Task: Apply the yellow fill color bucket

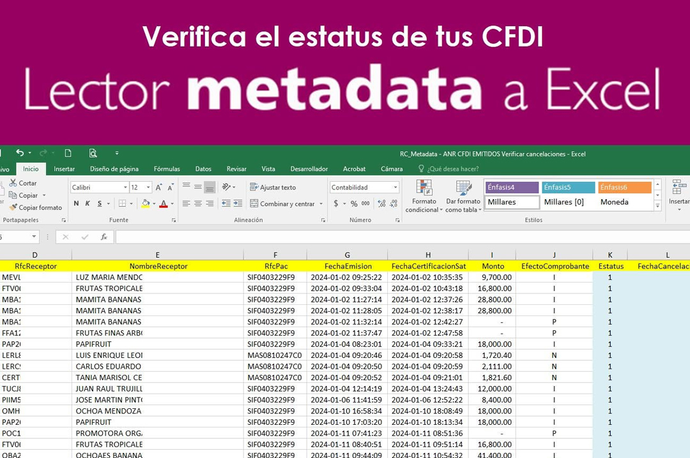Action: 145,203
